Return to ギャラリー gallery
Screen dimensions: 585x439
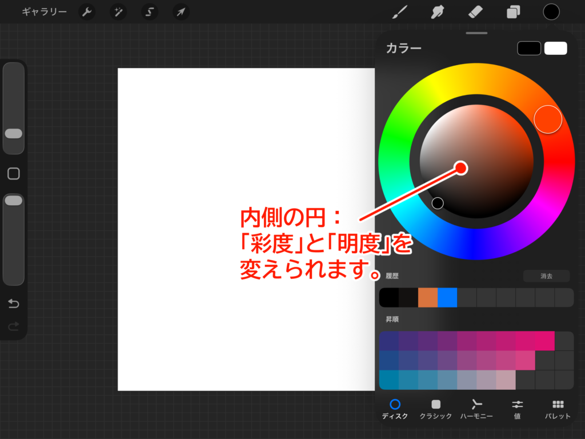[44, 12]
